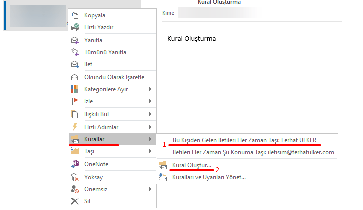Expand the Taşı submenu arrow

pos(150,151)
